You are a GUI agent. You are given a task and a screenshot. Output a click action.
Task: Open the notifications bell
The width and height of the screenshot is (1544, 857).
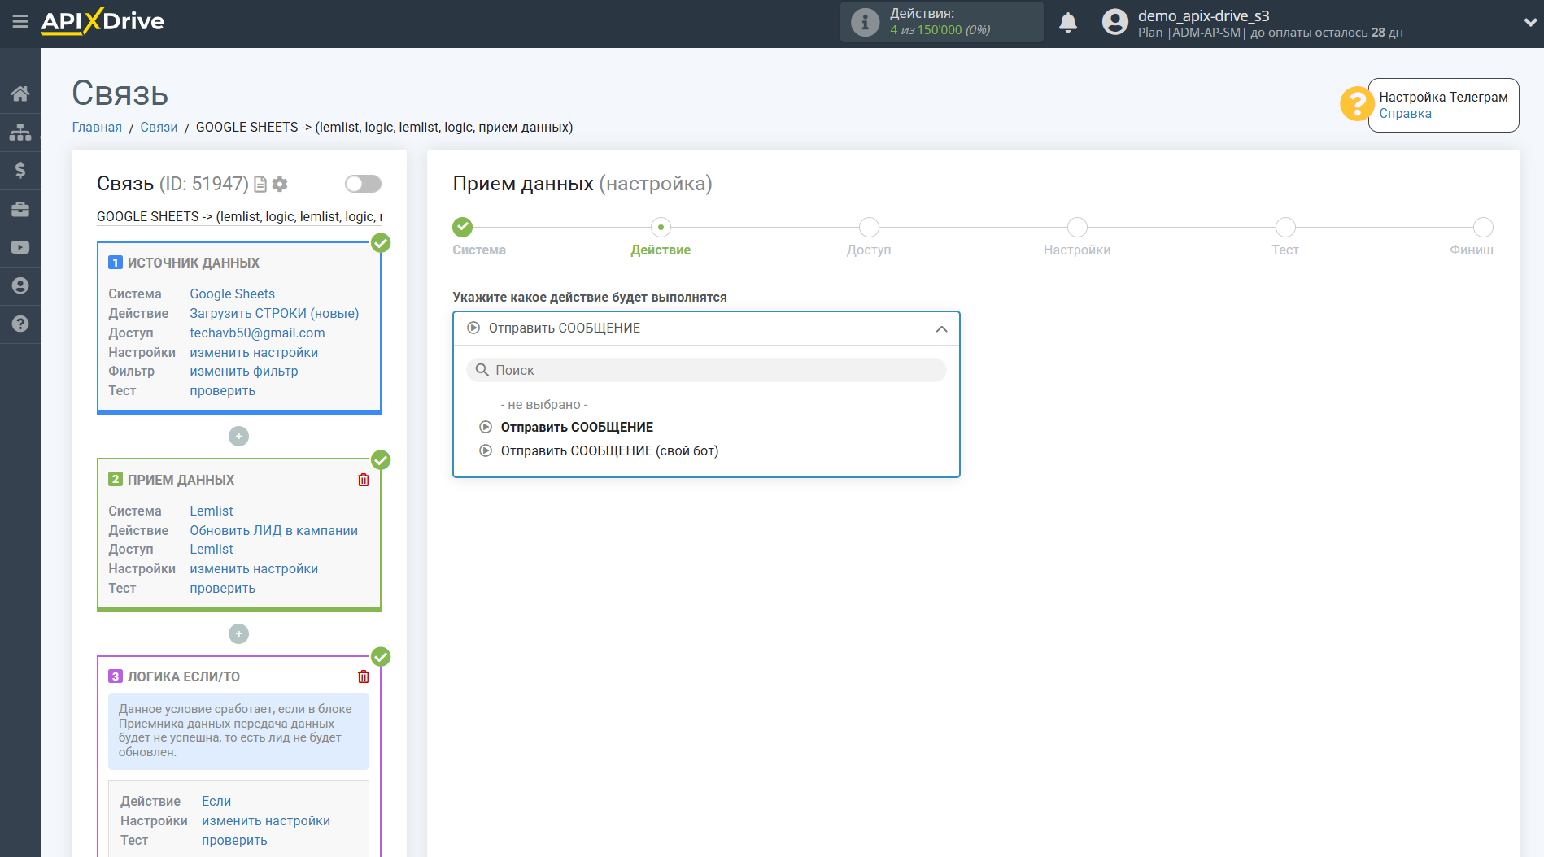click(1068, 22)
